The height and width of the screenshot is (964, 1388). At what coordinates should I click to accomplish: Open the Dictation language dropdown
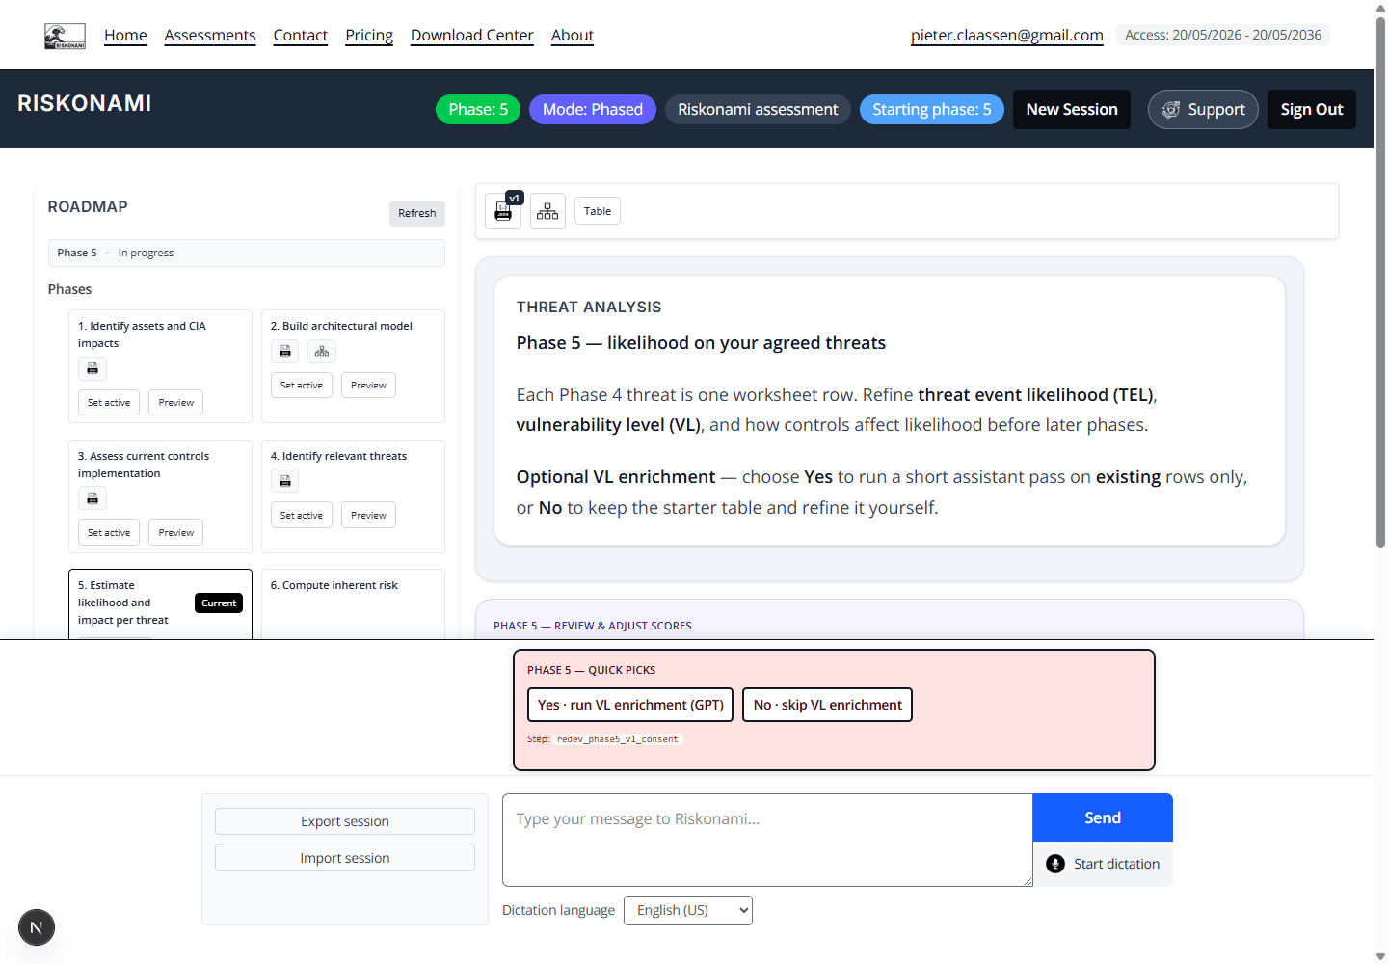pos(688,910)
